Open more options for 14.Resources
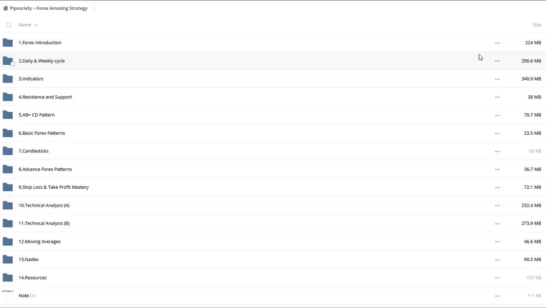This screenshot has width=546, height=308. 497,278
